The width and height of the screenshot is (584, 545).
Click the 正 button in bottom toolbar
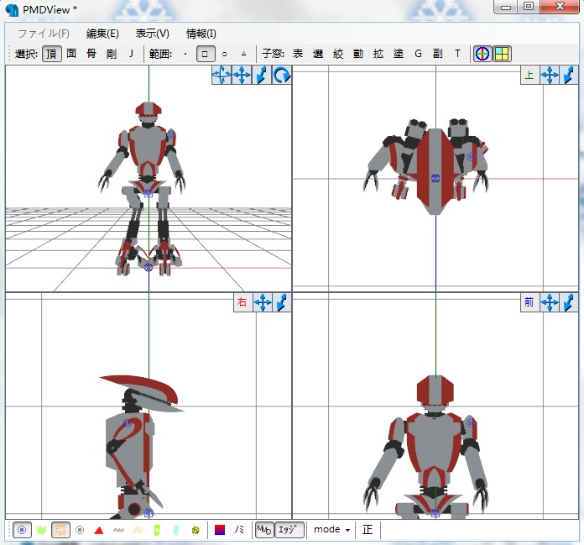[368, 530]
